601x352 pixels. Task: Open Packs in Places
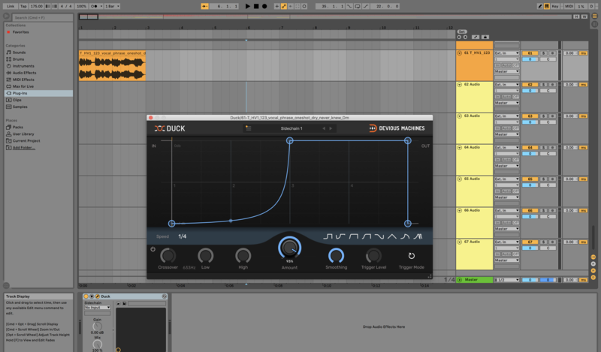[17, 127]
